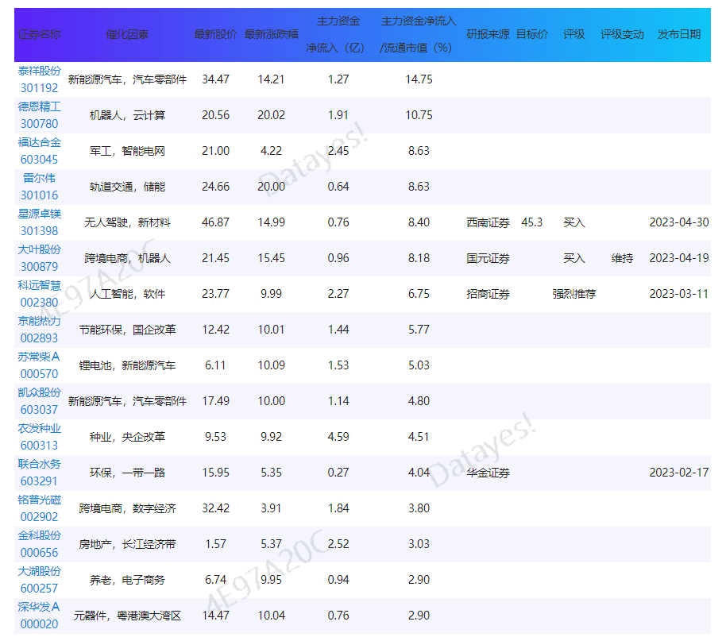Click the 最新涨跌幅 column header
The image size is (726, 637).
point(272,34)
